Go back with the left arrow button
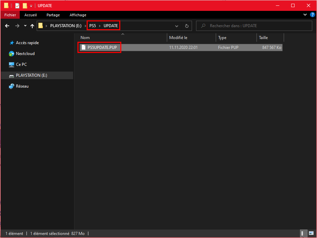 coord(7,26)
